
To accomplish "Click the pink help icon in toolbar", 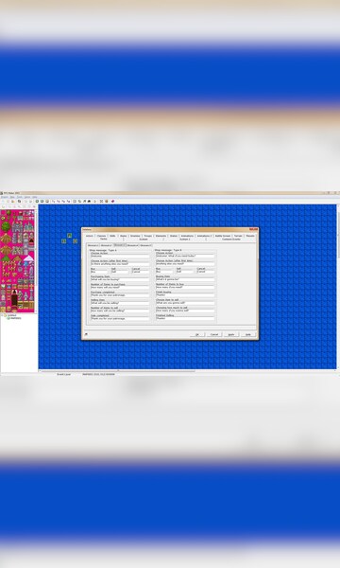I will point(112,201).
